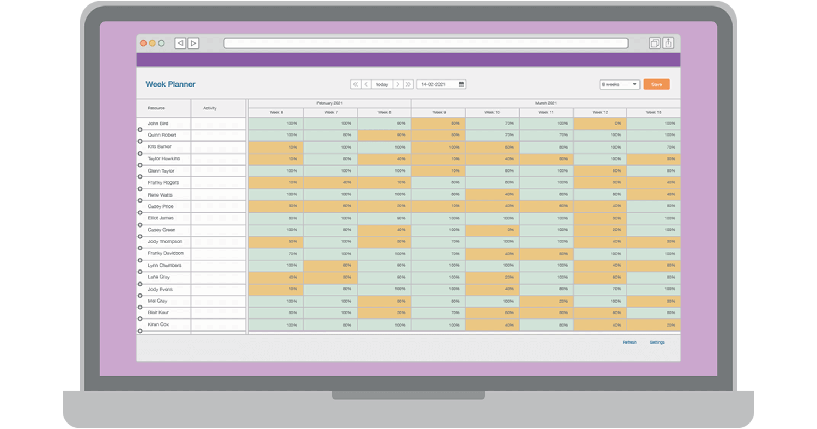This screenshot has height=429, width=817.
Task: Click the Refresh link
Action: 629,342
